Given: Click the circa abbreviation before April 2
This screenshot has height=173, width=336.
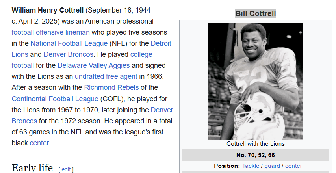Looking at the screenshot, I should pyautogui.click(x=14, y=21).
